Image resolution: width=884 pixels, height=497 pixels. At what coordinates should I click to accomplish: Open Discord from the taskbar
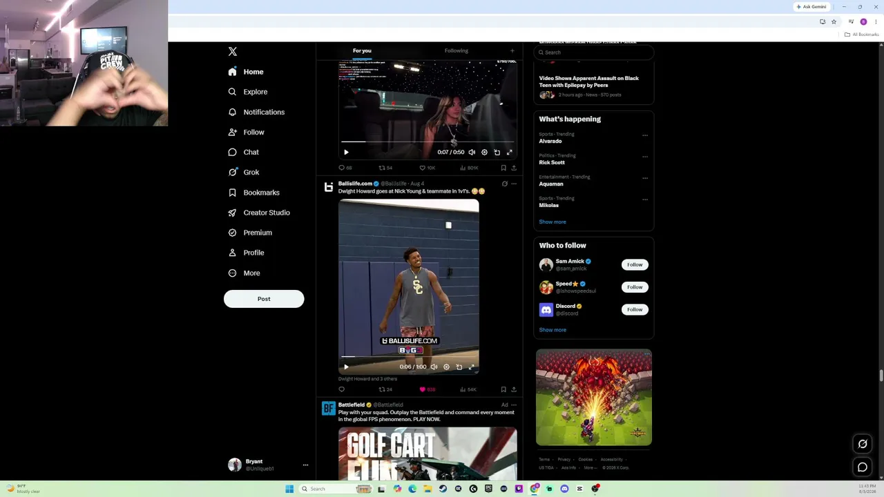tap(564, 489)
